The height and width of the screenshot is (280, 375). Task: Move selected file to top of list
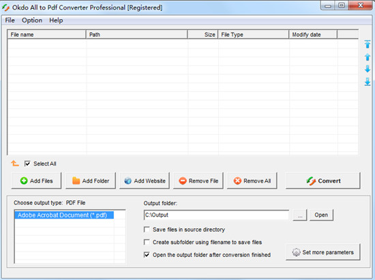pyautogui.click(x=367, y=44)
